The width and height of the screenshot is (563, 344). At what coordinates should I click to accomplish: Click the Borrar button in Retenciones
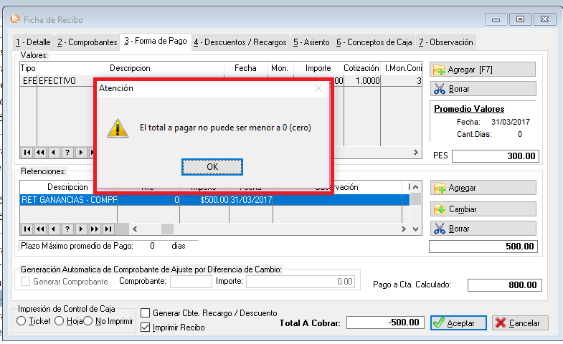483,229
